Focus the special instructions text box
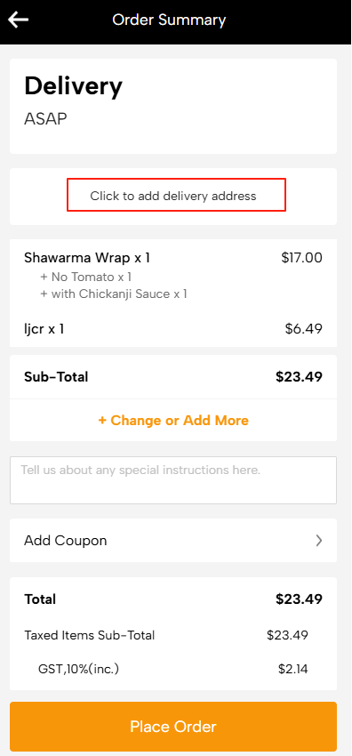 coord(173,480)
